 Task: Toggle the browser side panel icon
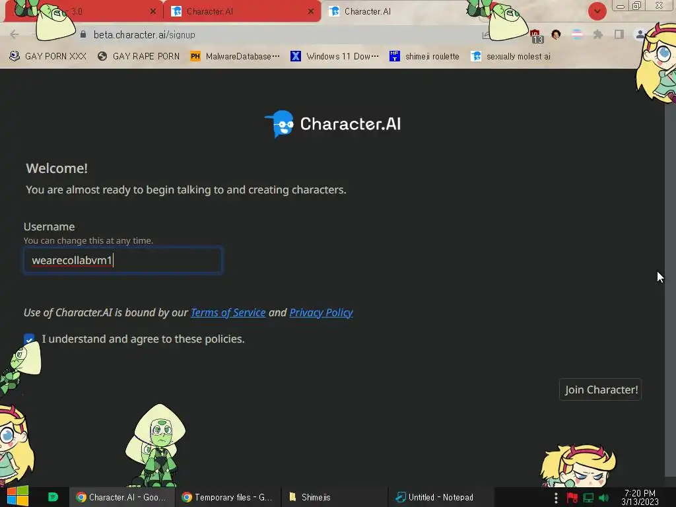[619, 34]
